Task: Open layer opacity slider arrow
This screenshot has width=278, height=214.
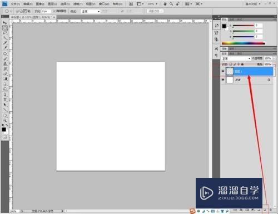Action: 274,58
